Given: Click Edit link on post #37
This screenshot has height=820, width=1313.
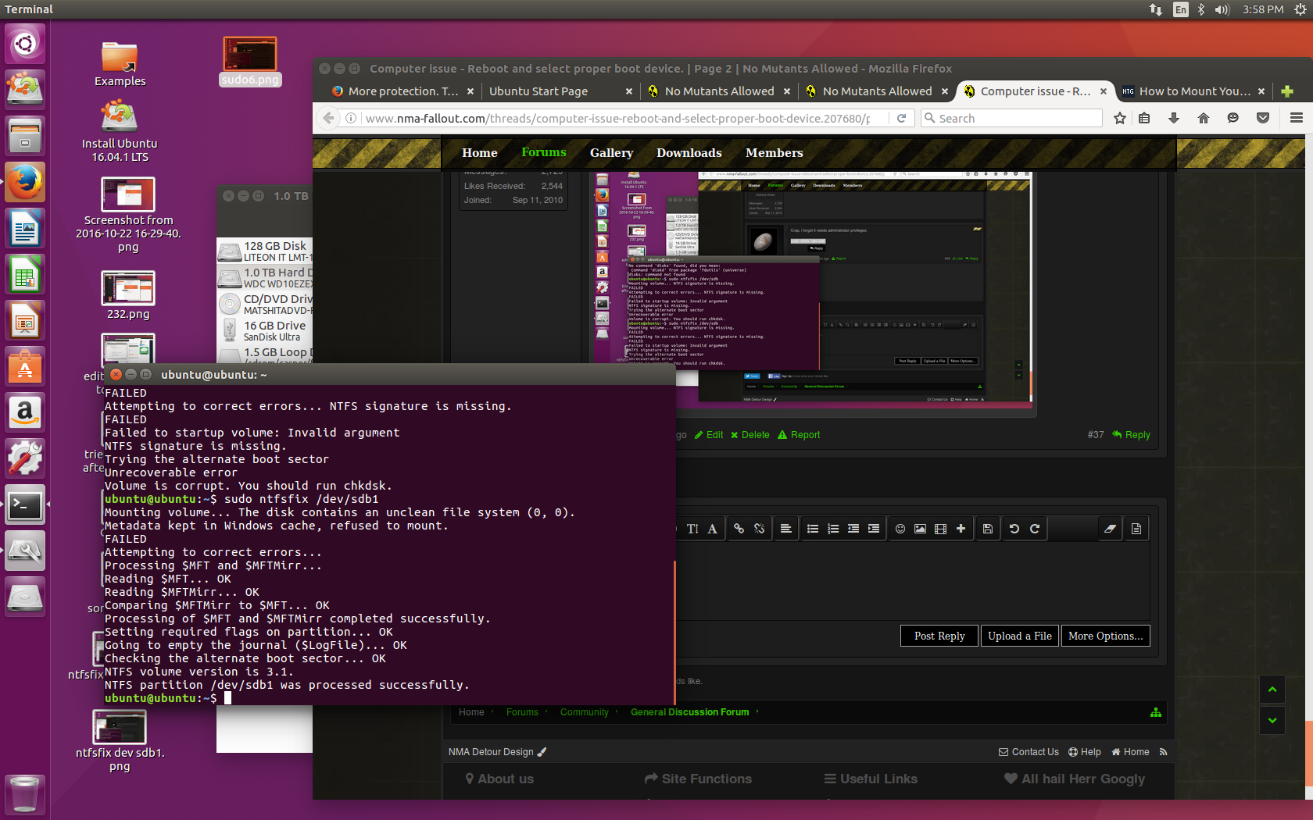Looking at the screenshot, I should point(710,435).
